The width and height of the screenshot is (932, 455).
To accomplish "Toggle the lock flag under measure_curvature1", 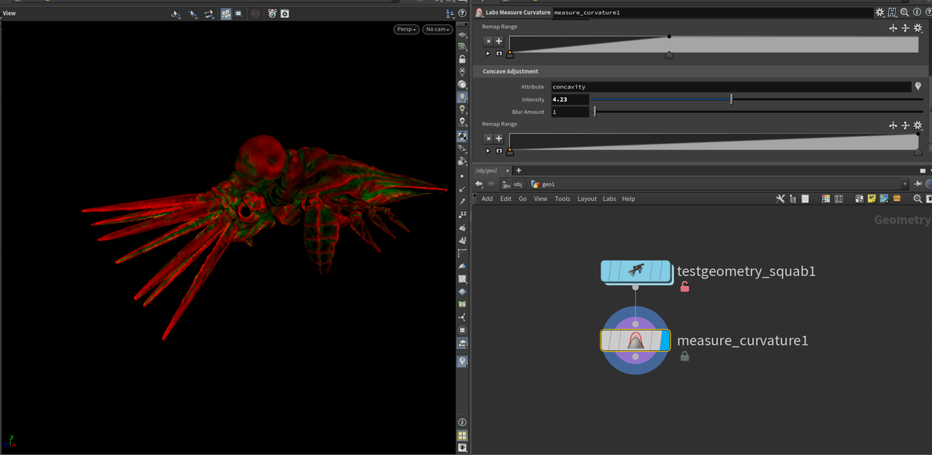I will 685,356.
